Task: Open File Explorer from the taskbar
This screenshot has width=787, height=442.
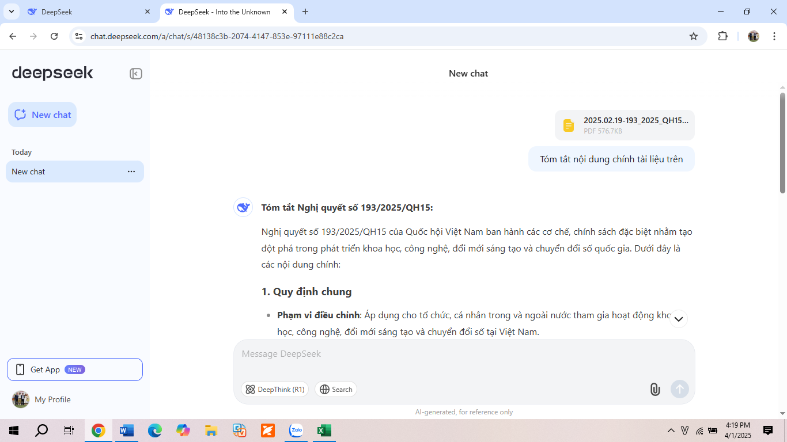Action: [x=211, y=430]
